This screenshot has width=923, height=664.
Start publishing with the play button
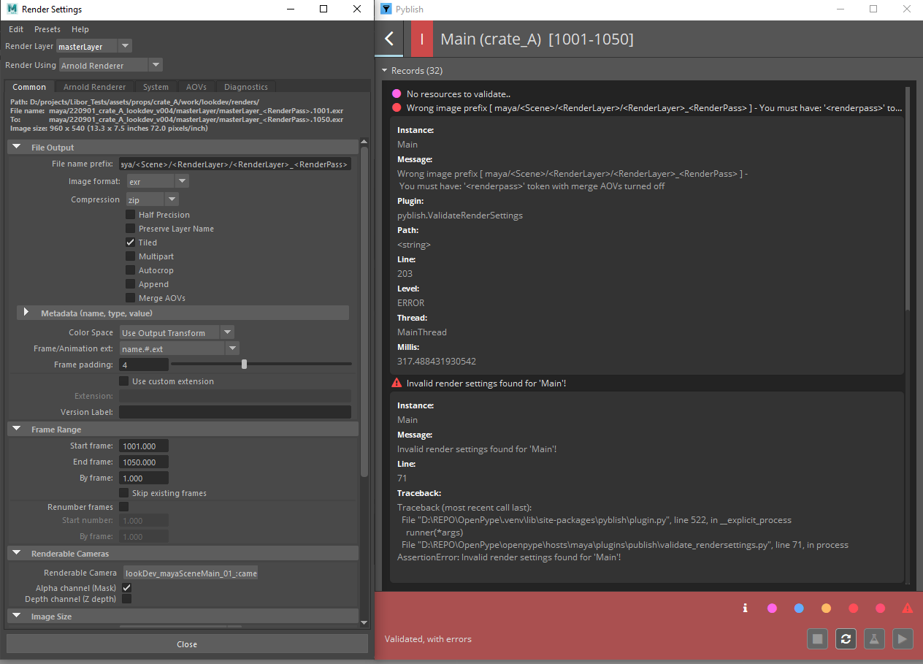[x=903, y=638]
